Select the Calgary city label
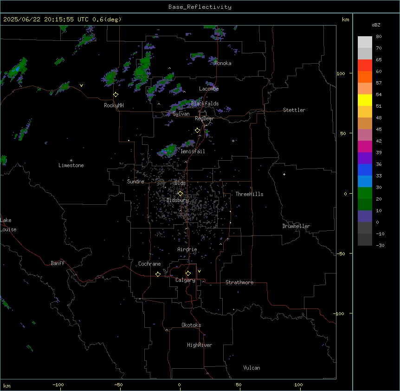 click(x=186, y=280)
